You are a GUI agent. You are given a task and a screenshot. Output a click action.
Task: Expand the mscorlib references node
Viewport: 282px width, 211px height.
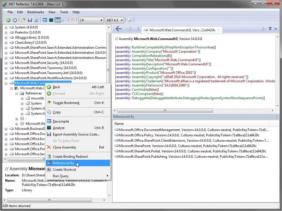click(22, 98)
